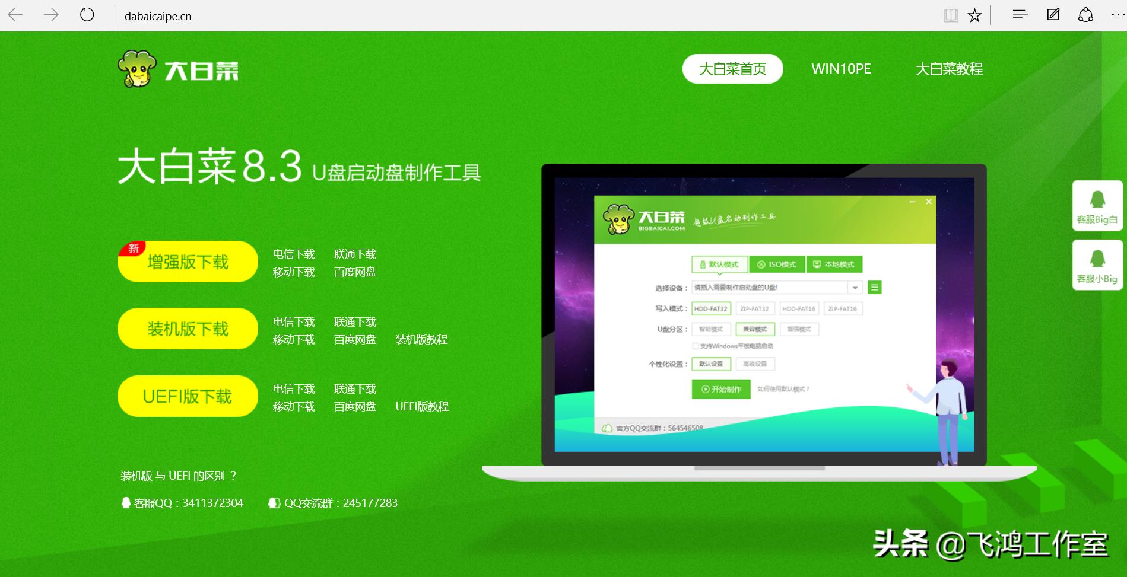Select the 智能模式 partition option
The height and width of the screenshot is (577, 1127).
tap(710, 329)
